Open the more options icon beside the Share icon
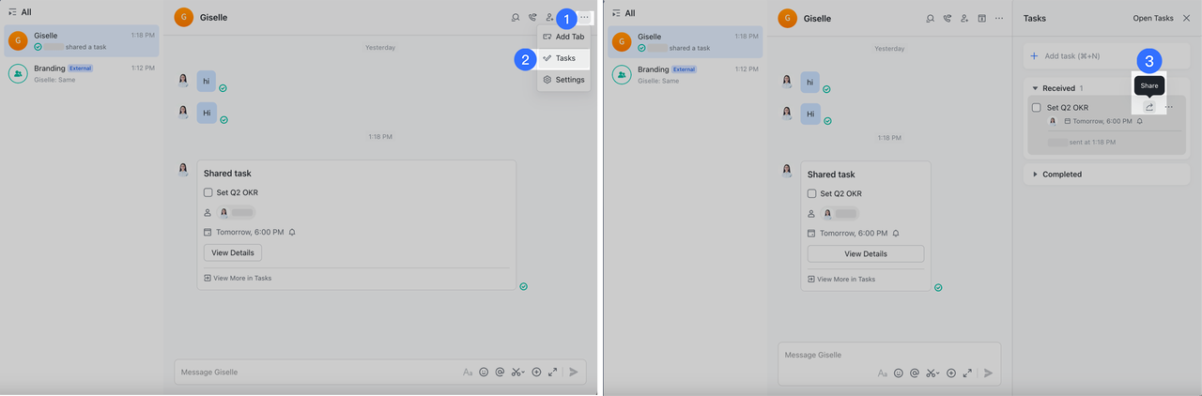1202x396 pixels. click(1169, 107)
